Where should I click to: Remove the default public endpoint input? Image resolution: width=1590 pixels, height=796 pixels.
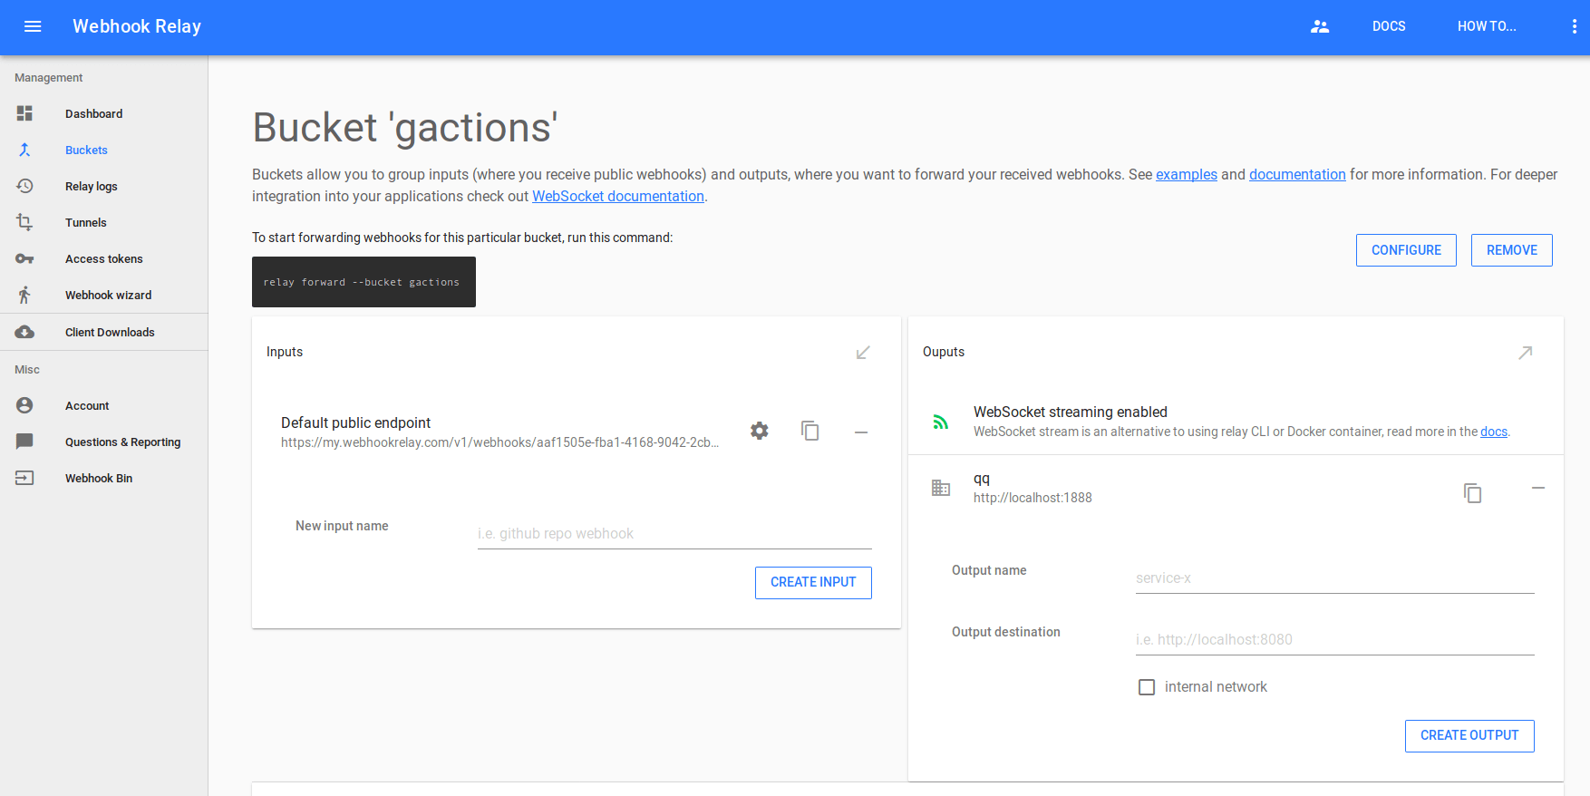(861, 432)
